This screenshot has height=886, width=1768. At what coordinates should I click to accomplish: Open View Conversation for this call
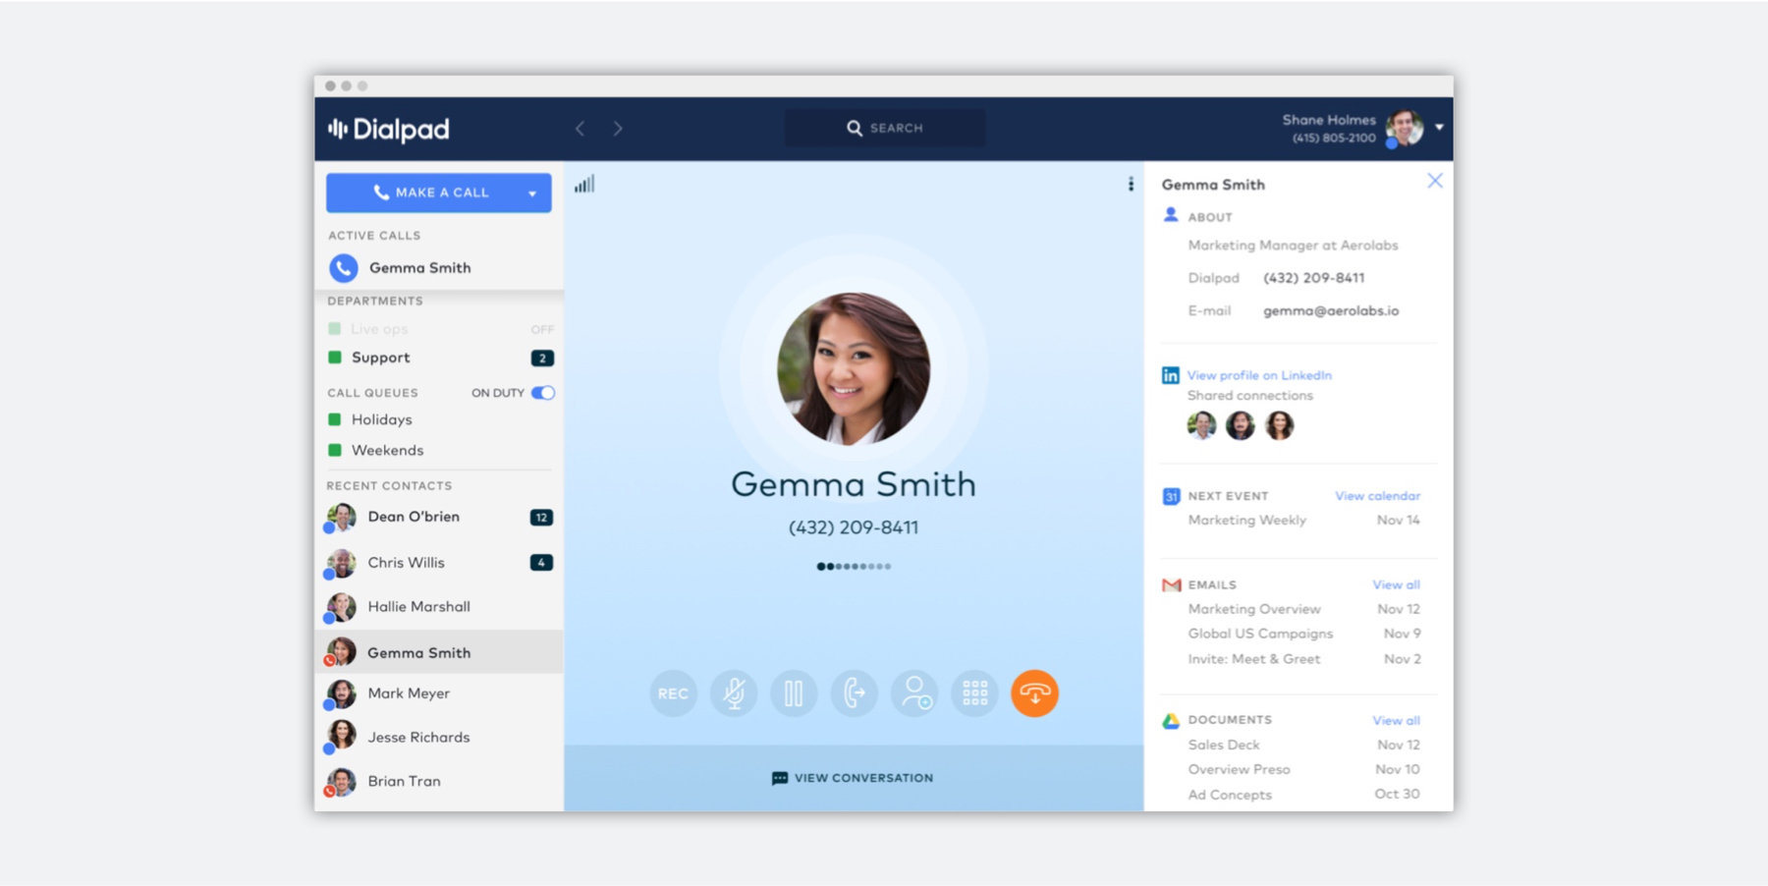click(x=851, y=777)
